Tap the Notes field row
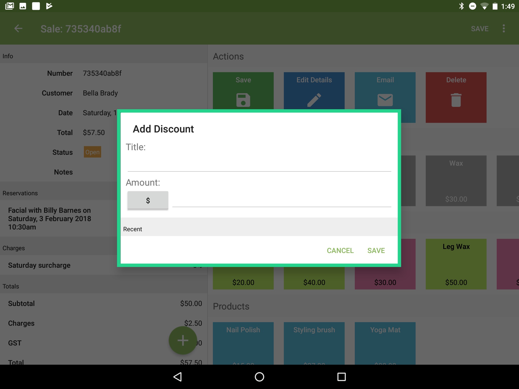 [59, 172]
